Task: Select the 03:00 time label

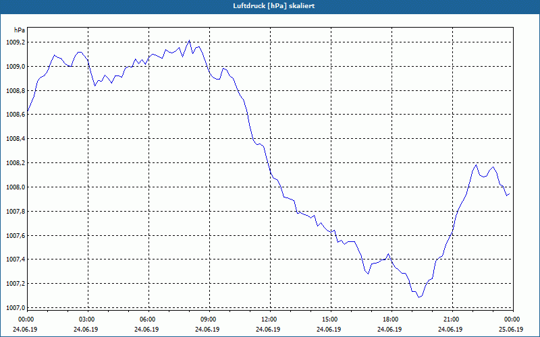Action: (88, 319)
